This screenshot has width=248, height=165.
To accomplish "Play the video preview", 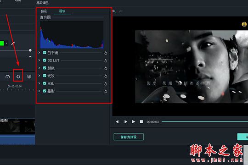I will coord(134,122).
